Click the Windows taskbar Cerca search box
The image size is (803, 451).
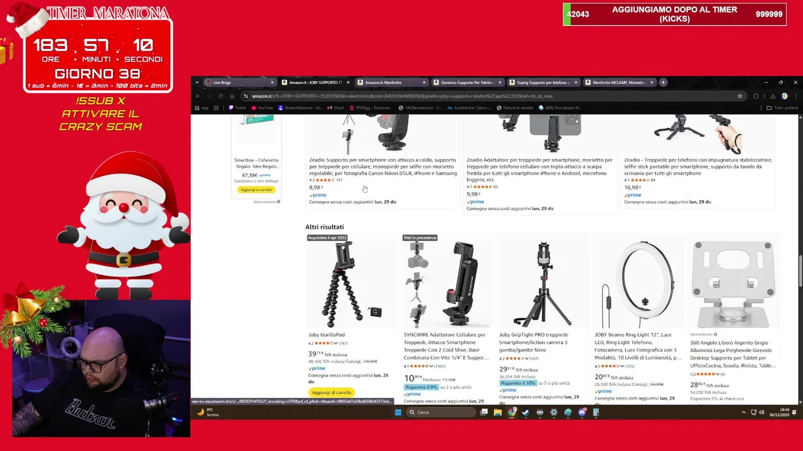pos(440,412)
